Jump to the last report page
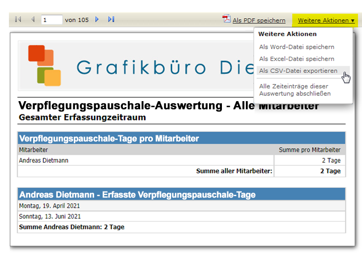Viewport: 362px width, 266px height. [111, 20]
